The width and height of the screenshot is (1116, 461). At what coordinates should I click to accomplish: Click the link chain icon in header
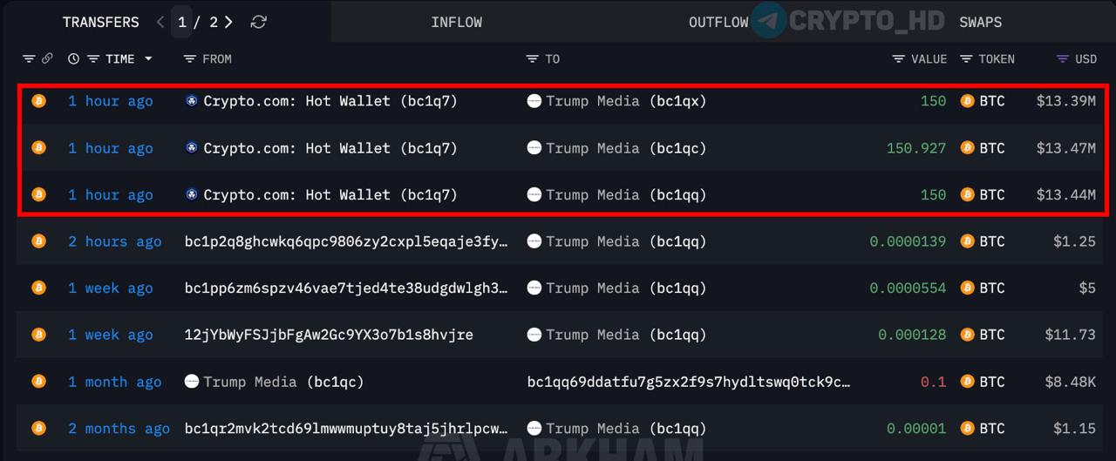coord(47,58)
